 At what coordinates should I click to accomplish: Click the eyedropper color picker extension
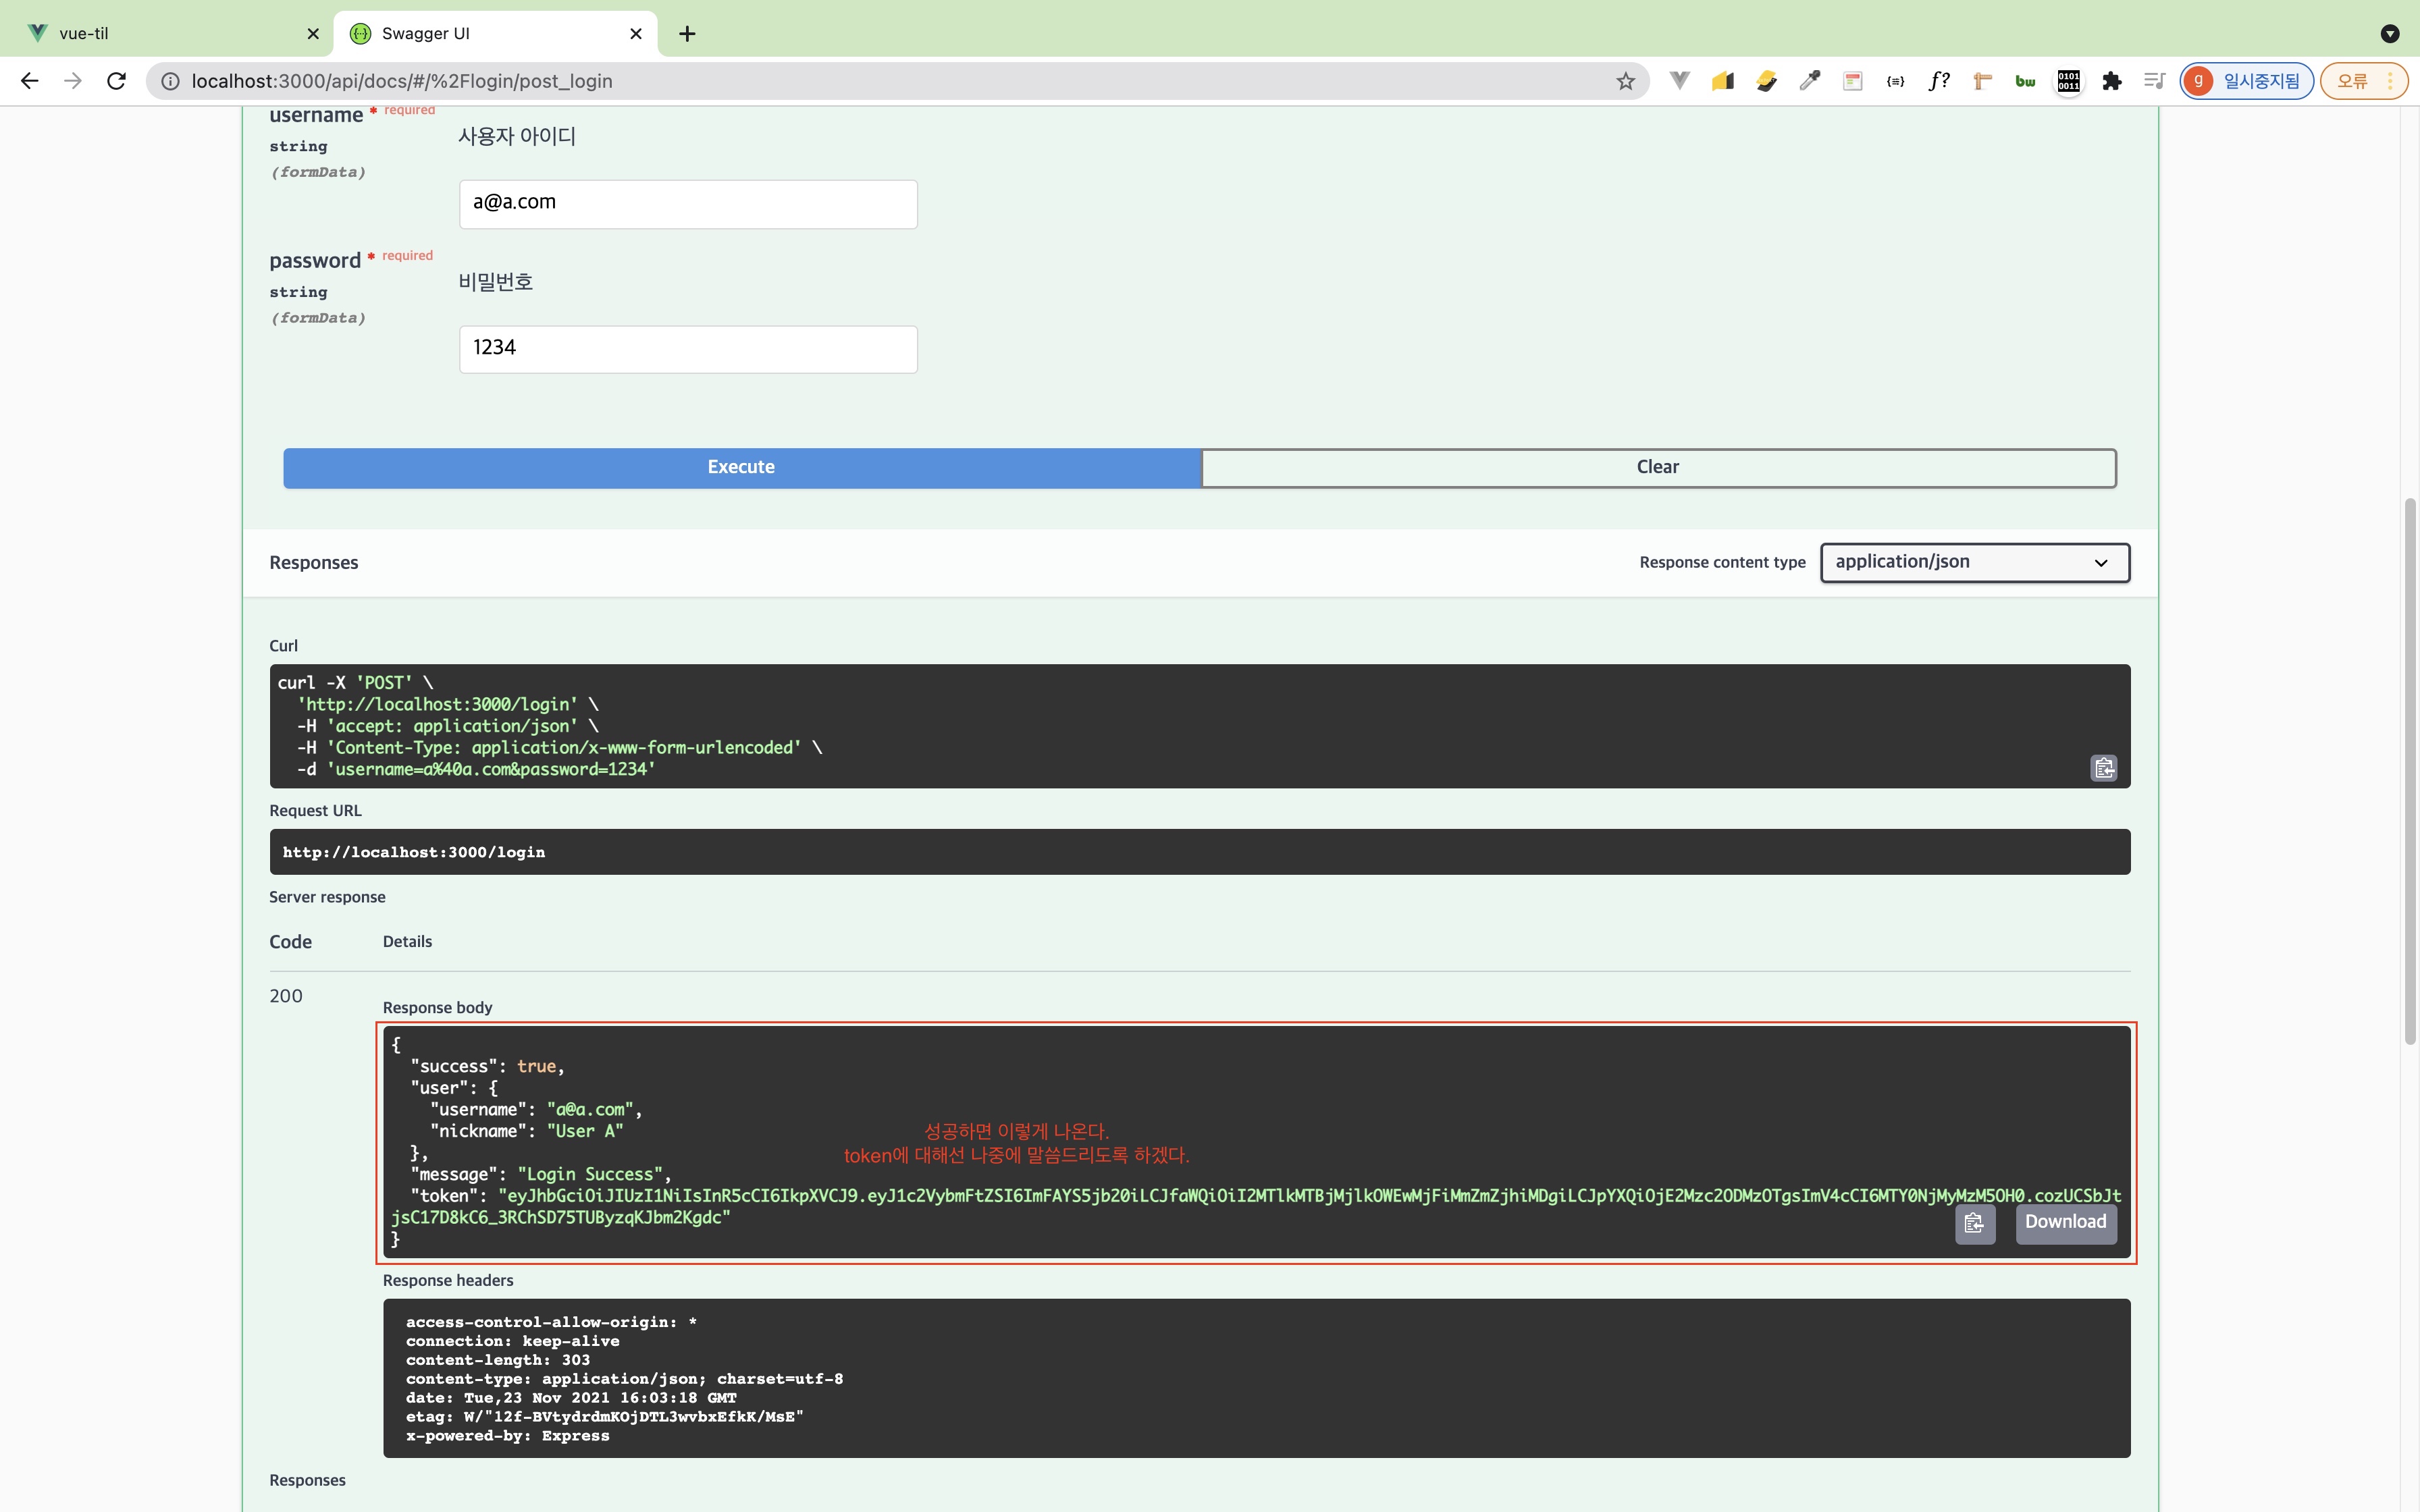point(1809,81)
